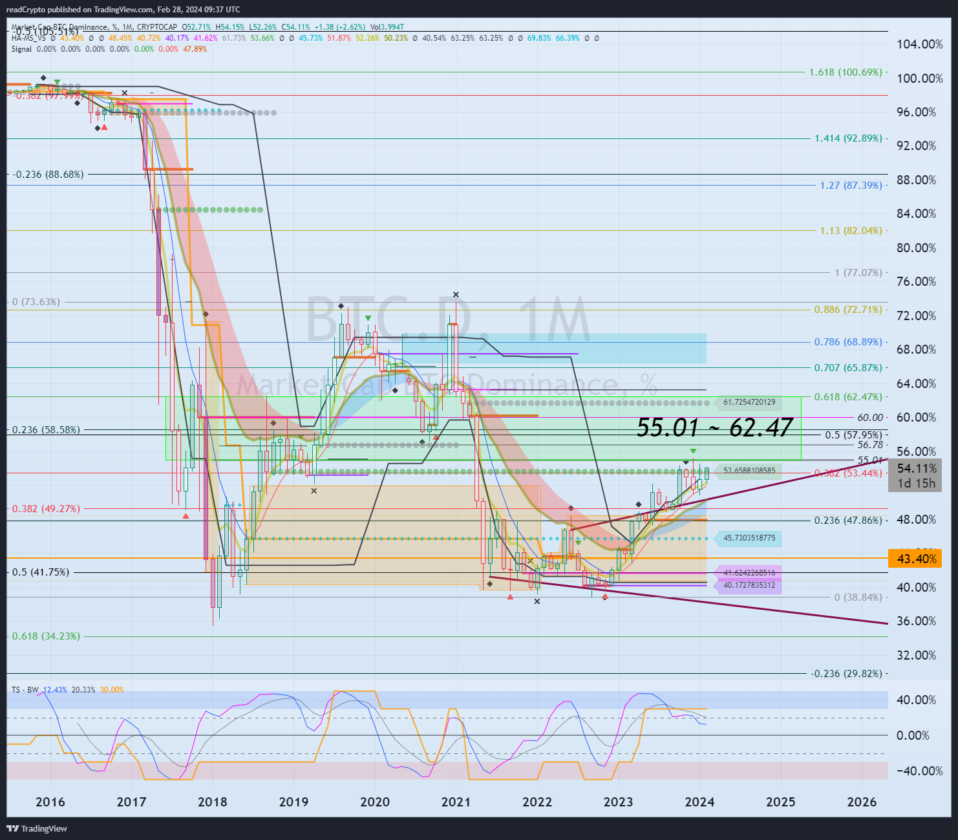Click the 0 (73.63%) label on left
Screen dimensions: 958x840
[x=36, y=301]
